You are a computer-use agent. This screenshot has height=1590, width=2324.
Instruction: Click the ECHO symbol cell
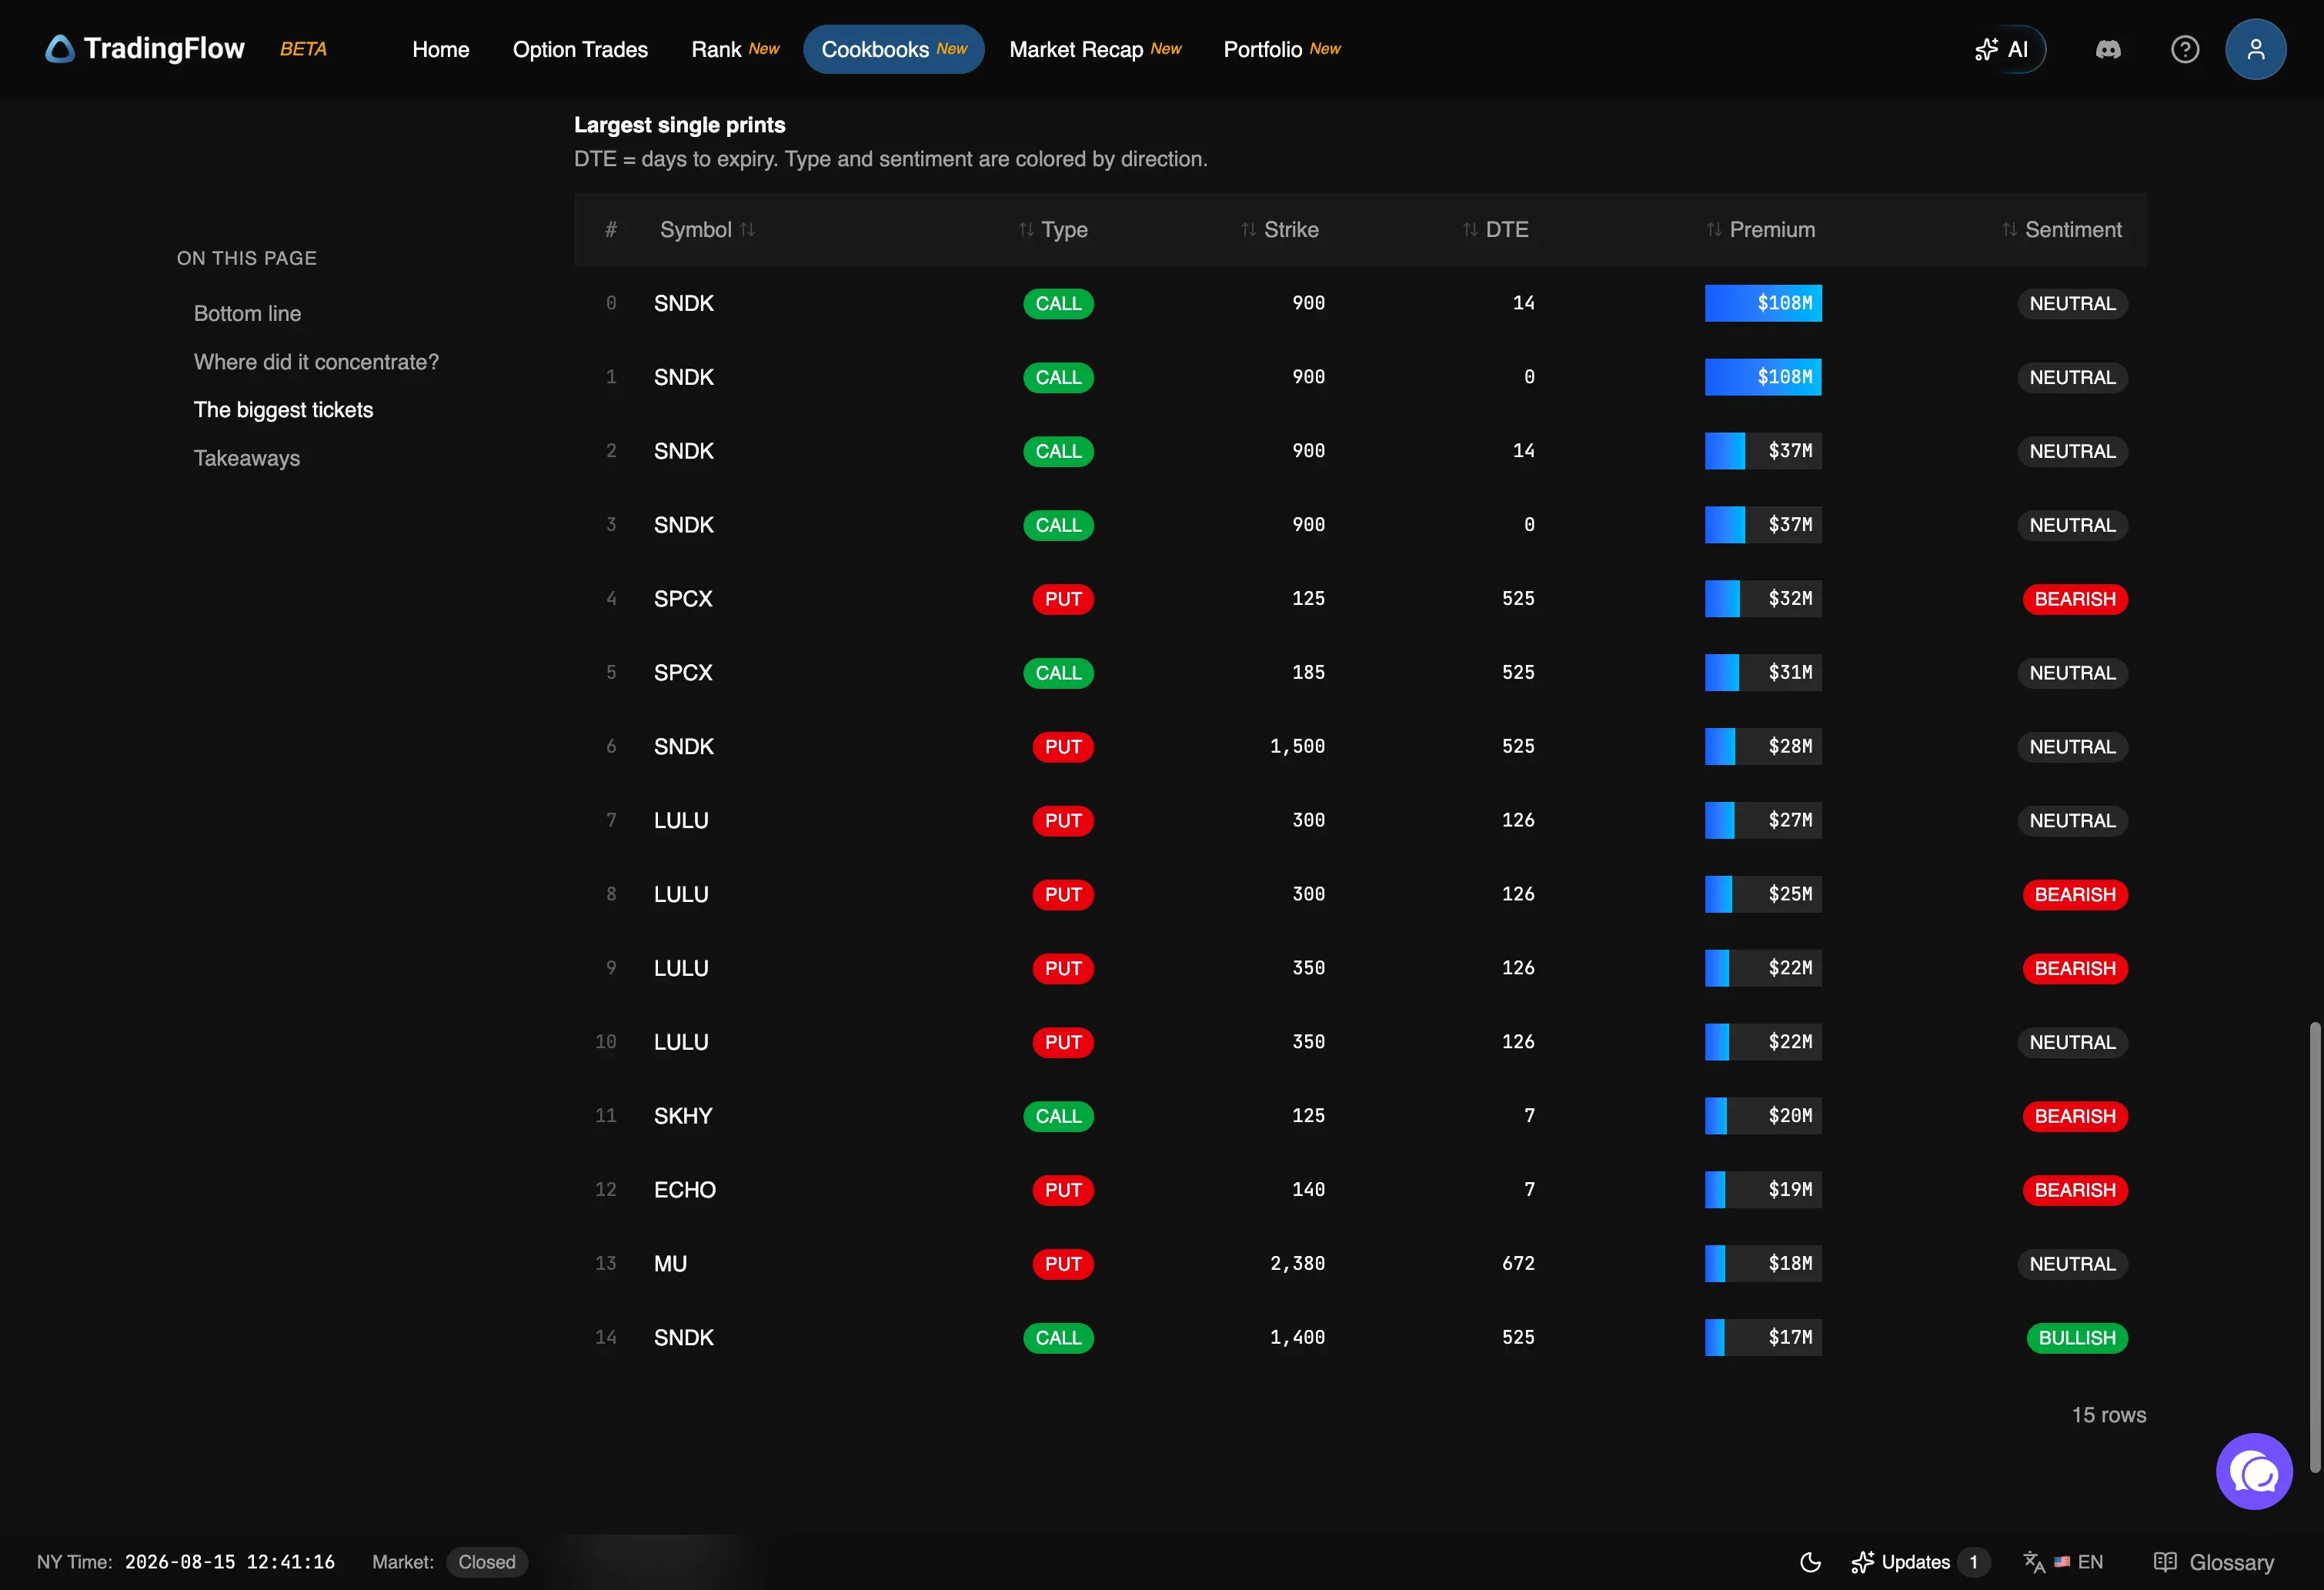click(x=685, y=1190)
